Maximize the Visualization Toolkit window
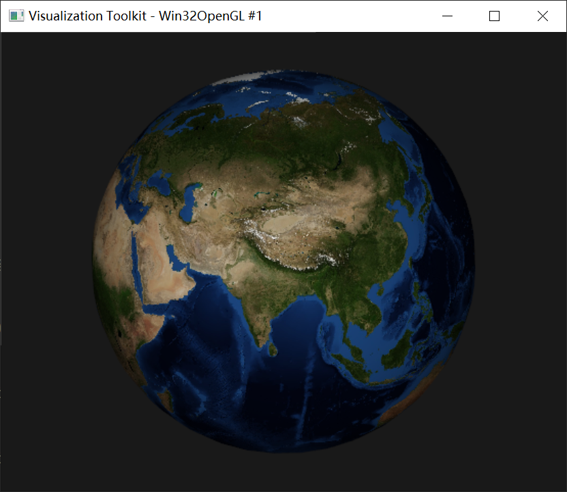The image size is (567, 492). pyautogui.click(x=494, y=16)
